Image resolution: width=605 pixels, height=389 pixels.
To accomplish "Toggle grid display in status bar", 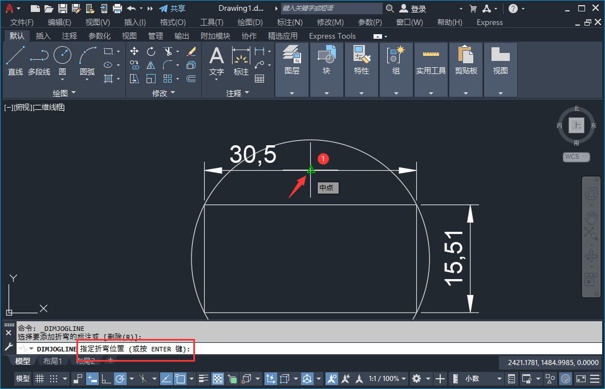I will [39, 379].
